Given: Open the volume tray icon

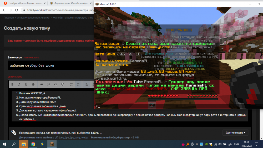Looking at the screenshot, I should (220, 144).
